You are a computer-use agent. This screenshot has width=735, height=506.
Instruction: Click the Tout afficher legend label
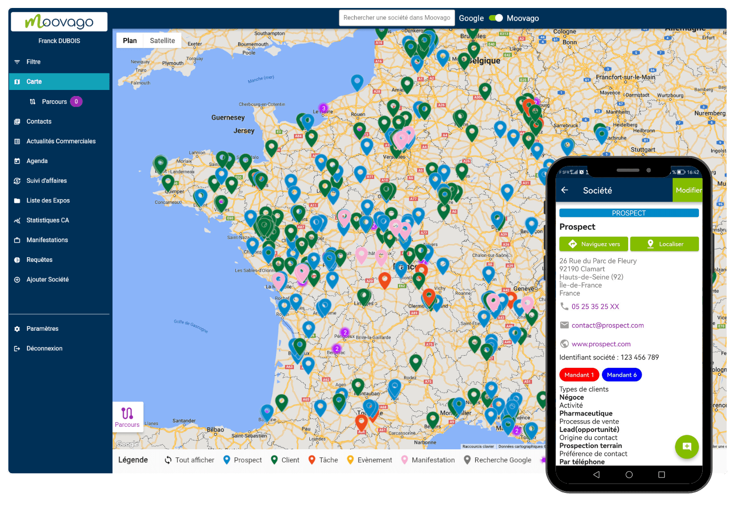click(x=195, y=460)
